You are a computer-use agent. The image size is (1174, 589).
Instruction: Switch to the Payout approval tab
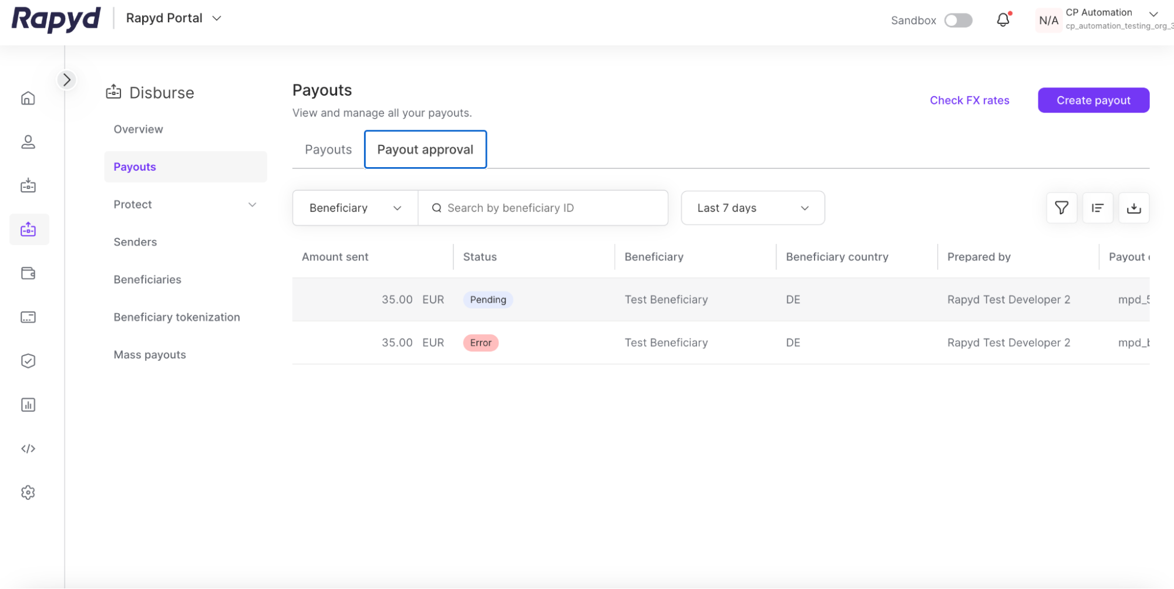pyautogui.click(x=425, y=150)
